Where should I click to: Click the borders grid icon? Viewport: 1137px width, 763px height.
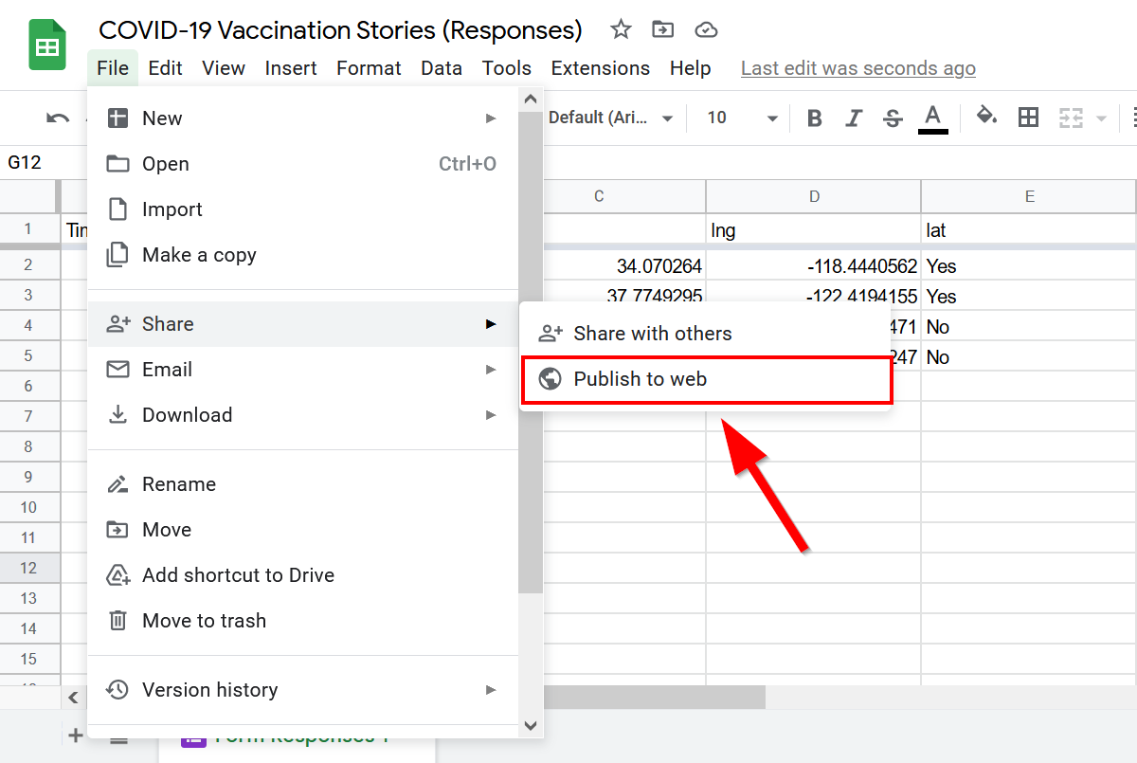click(1028, 118)
